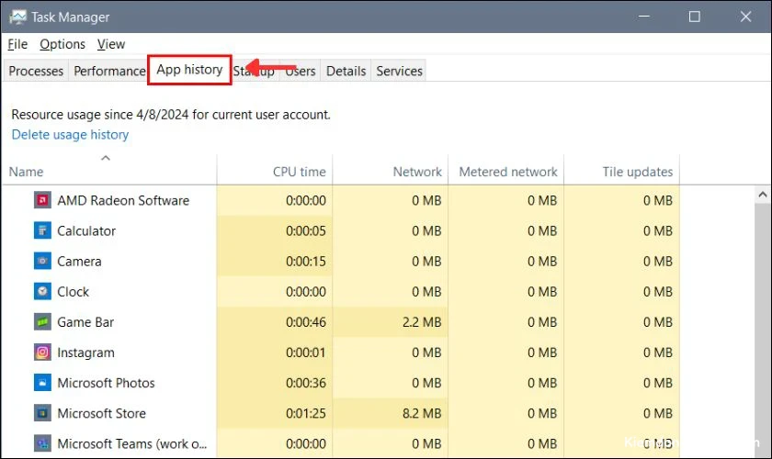
Task: Click the scrollbar up arrow
Action: pyautogui.click(x=763, y=195)
